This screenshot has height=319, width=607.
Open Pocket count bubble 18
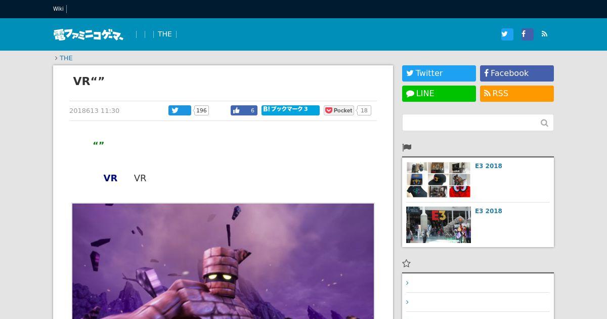pos(364,110)
